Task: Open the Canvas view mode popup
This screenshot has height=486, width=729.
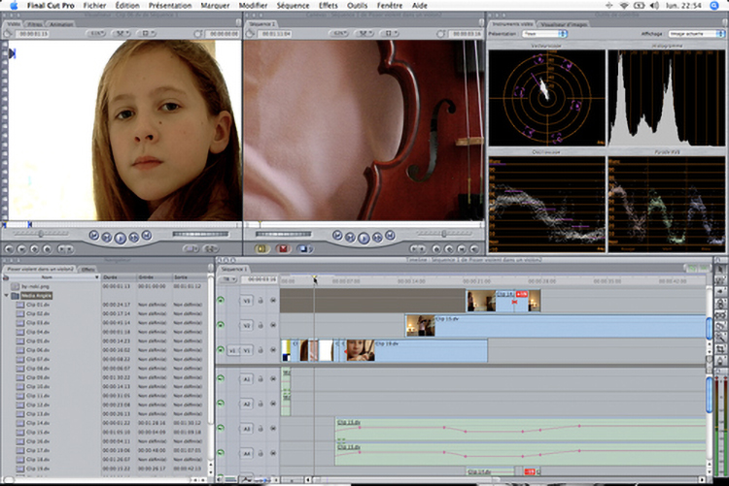Action: click(390, 34)
